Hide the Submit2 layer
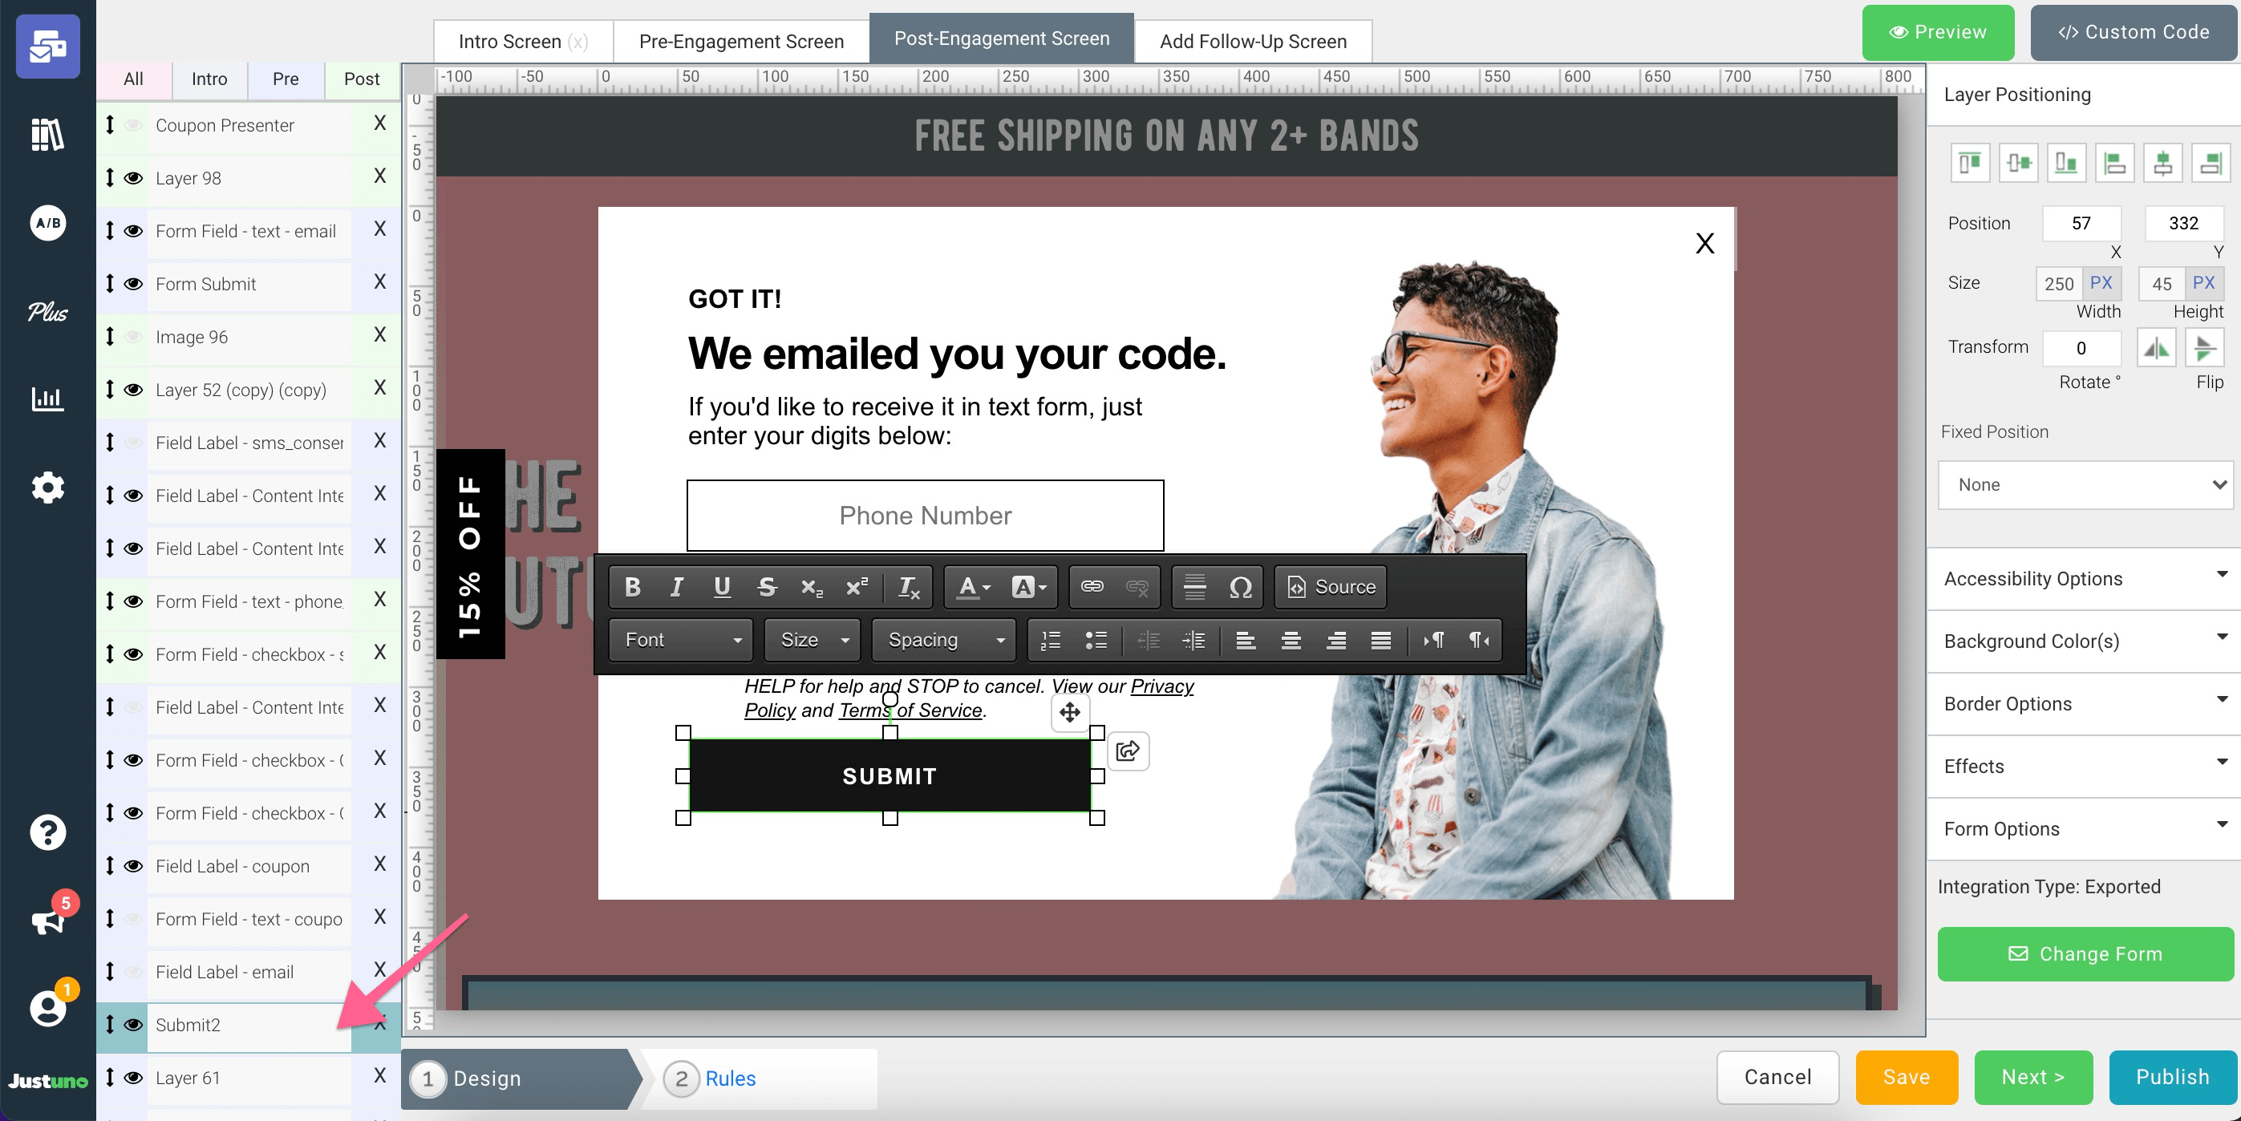 (133, 1024)
